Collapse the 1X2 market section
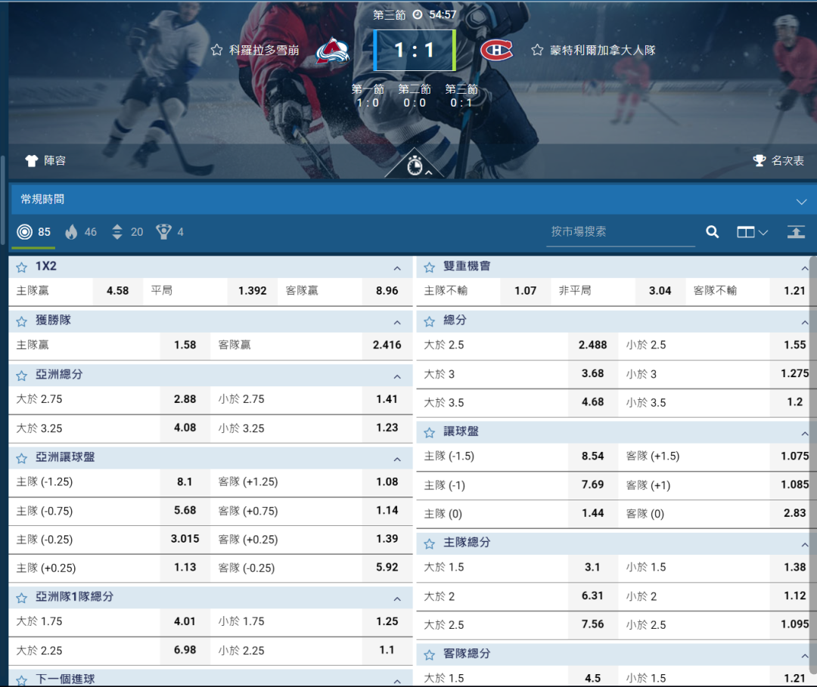The image size is (817, 687). [397, 268]
